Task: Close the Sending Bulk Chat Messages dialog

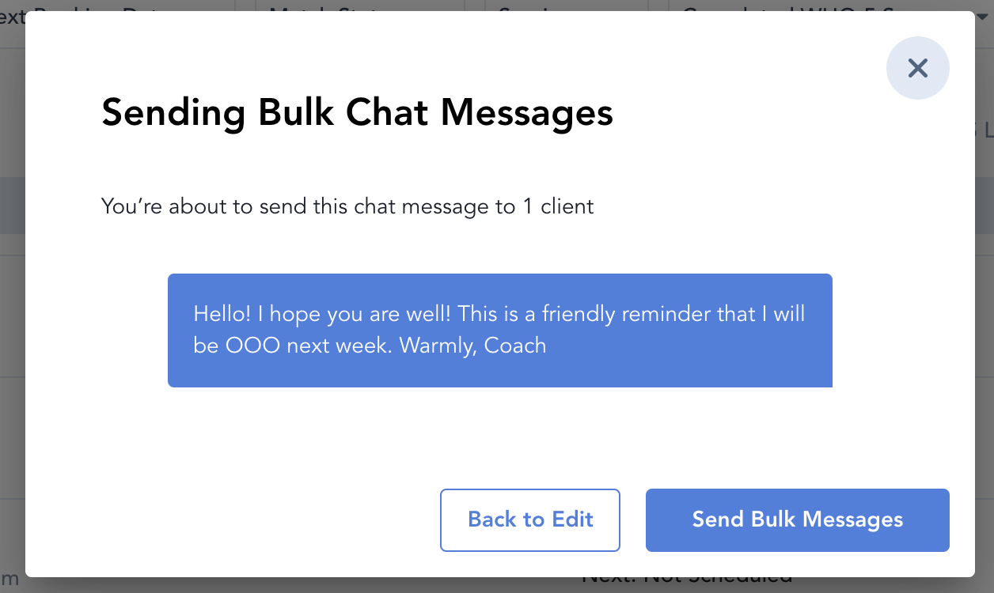Action: [917, 68]
